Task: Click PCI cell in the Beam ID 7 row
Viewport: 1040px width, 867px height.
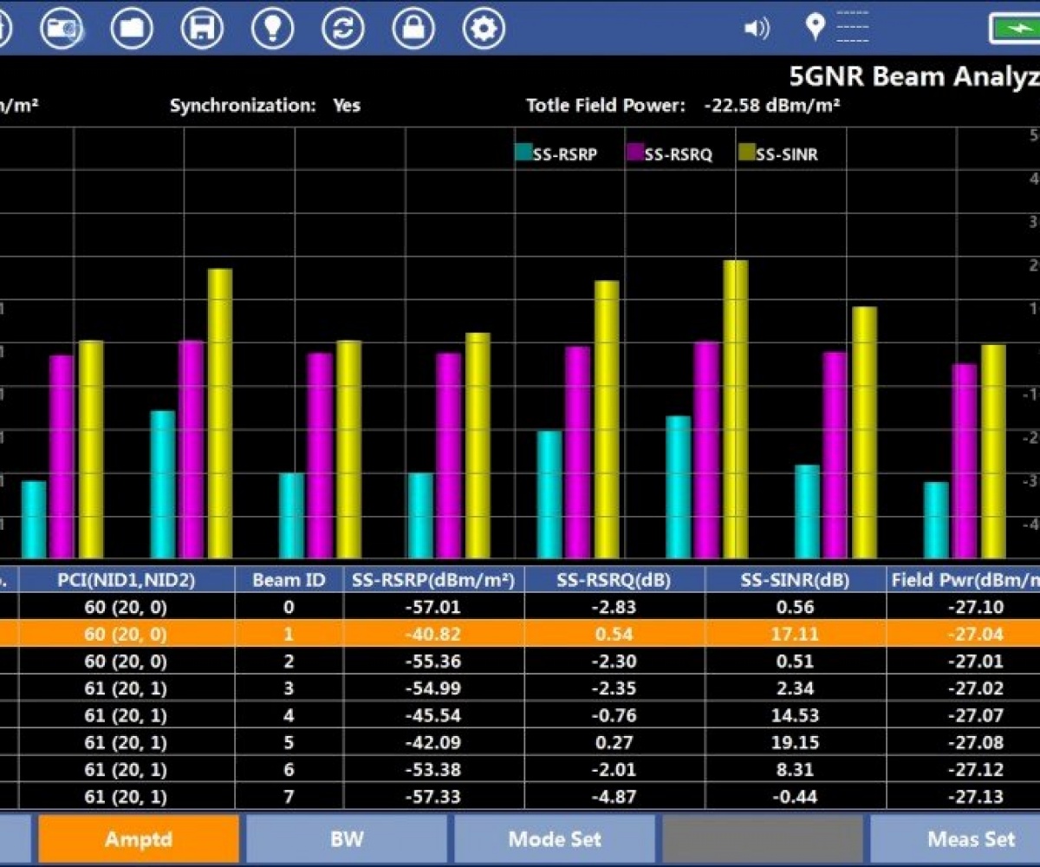Action: point(127,796)
